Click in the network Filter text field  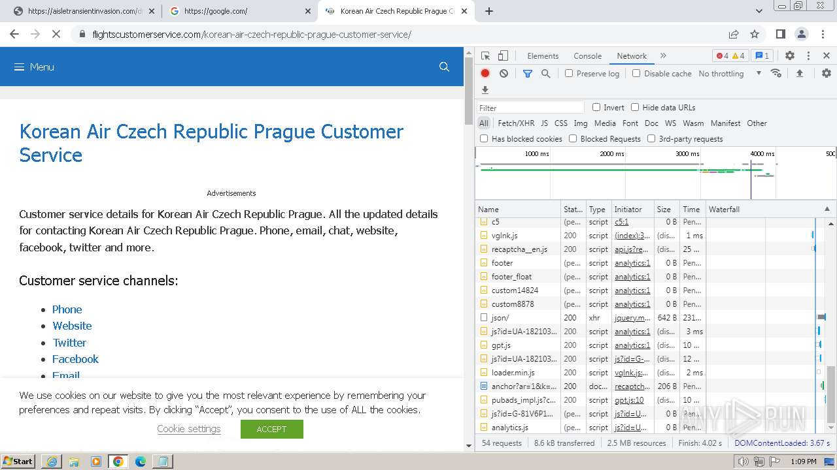530,108
